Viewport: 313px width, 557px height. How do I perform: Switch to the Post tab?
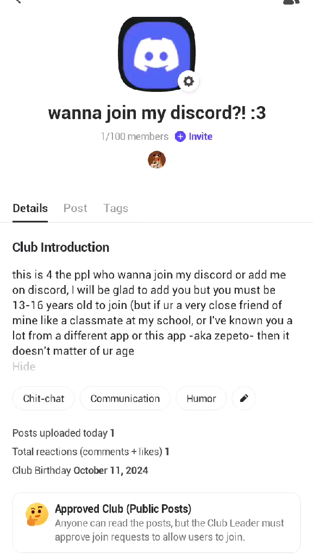(75, 208)
